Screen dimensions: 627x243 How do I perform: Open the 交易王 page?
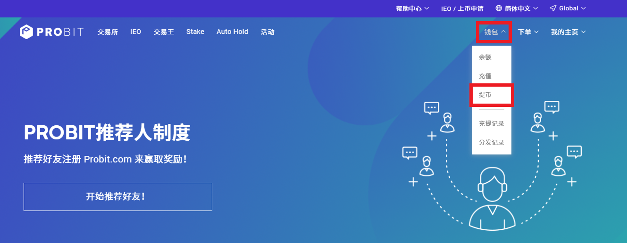(164, 32)
